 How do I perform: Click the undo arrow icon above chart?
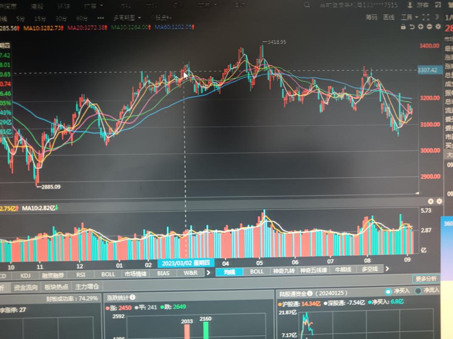[412, 27]
